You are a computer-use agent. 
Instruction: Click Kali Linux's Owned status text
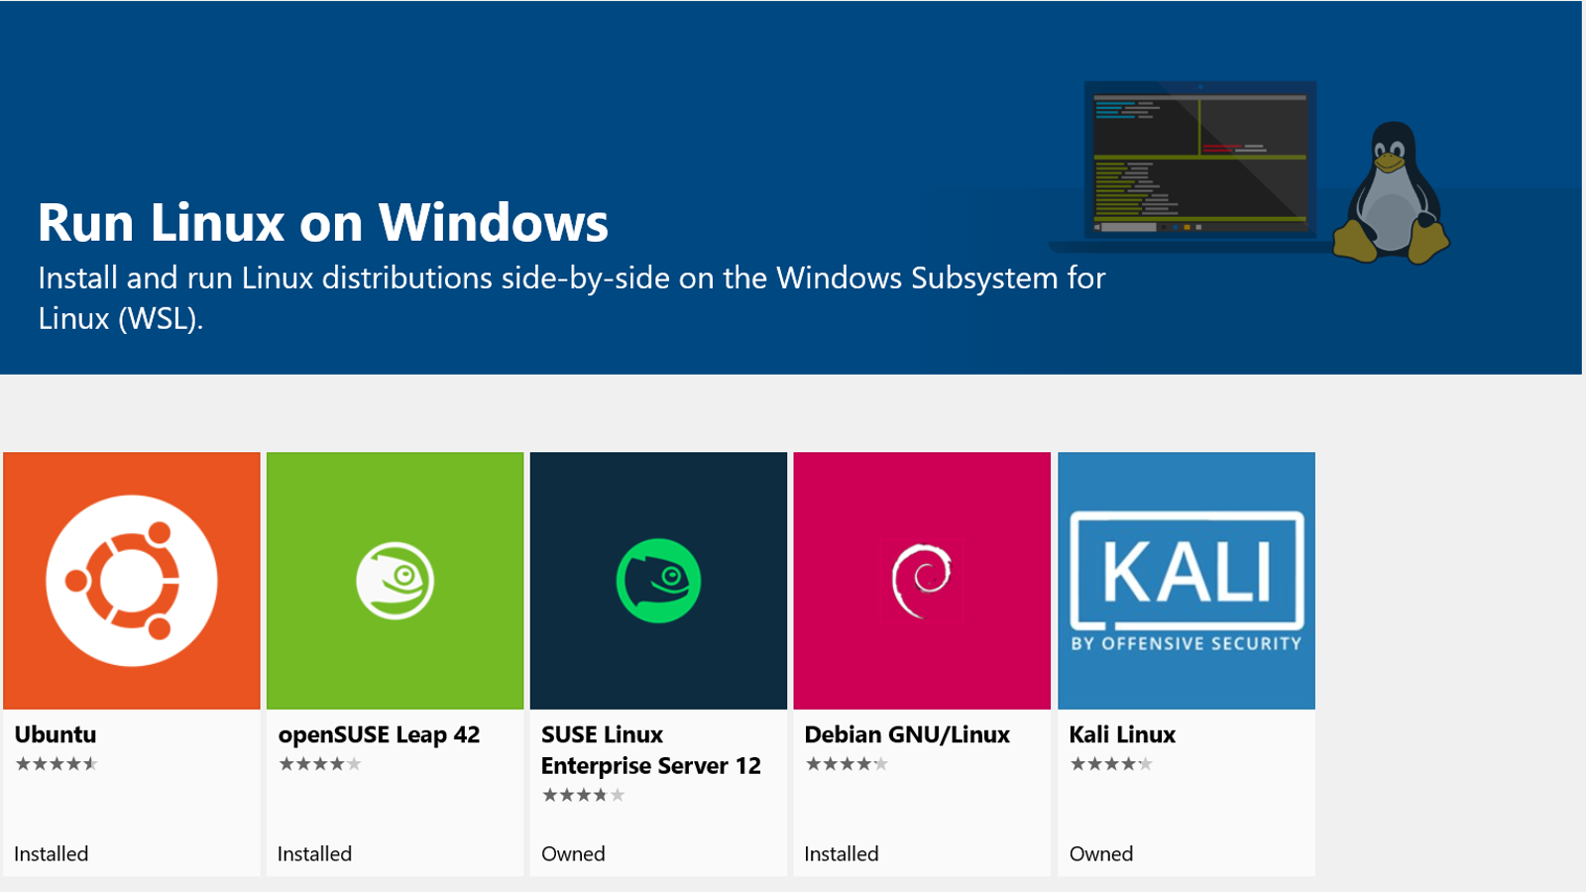[x=1101, y=853]
